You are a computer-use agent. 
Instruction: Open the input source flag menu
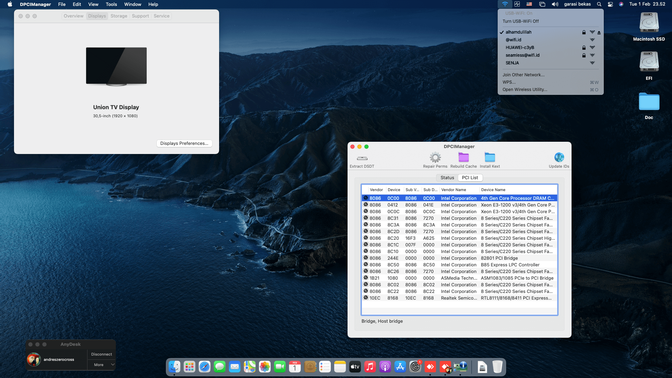[x=529, y=4]
